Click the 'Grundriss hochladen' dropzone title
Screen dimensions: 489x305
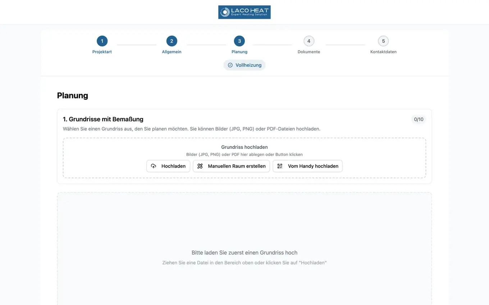click(244, 147)
